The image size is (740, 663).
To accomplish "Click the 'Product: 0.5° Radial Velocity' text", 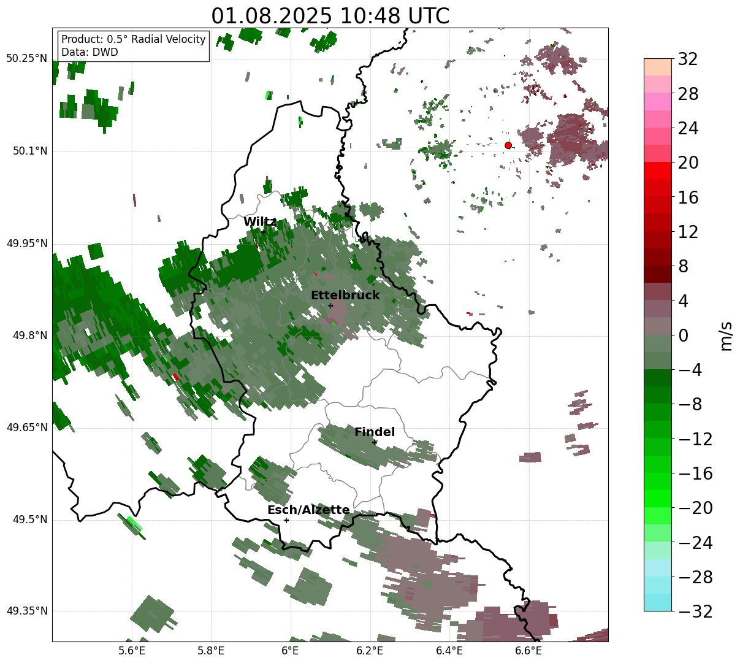I will (134, 39).
